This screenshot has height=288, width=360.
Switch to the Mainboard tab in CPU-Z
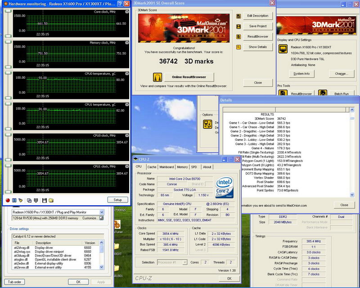click(x=166, y=167)
